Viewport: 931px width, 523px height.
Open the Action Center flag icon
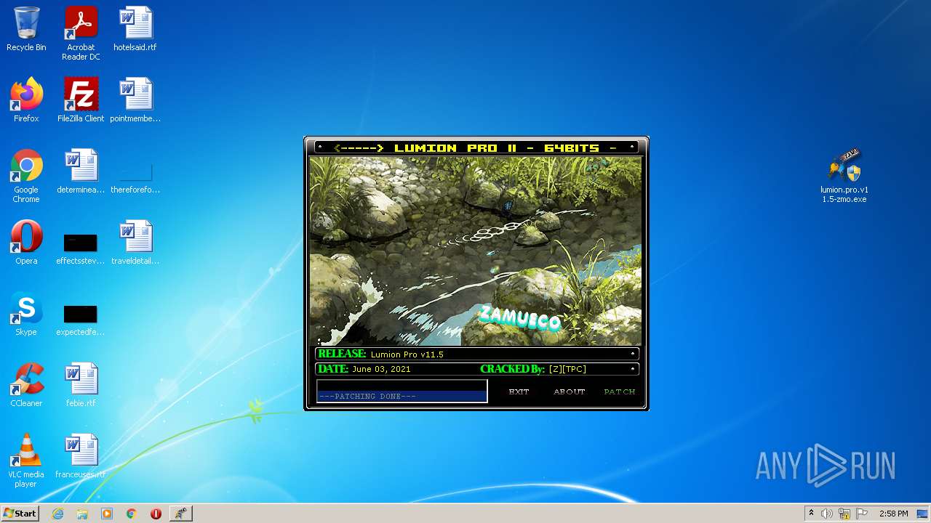click(x=862, y=514)
